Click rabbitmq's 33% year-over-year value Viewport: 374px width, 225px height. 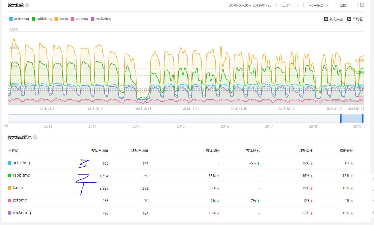point(212,176)
